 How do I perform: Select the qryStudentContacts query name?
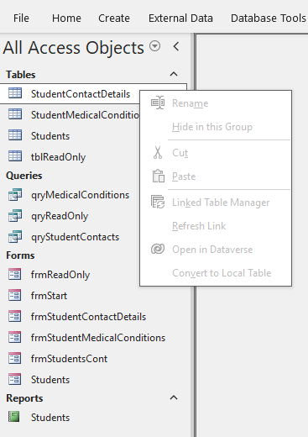(75, 237)
